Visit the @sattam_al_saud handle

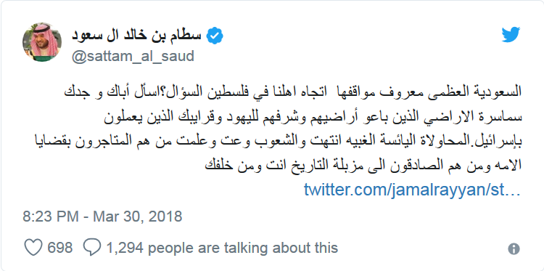pyautogui.click(x=133, y=56)
